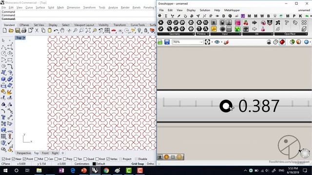Open the Grasshopper zoom percentage dropdown
The width and height of the screenshot is (312, 175).
(201, 42)
